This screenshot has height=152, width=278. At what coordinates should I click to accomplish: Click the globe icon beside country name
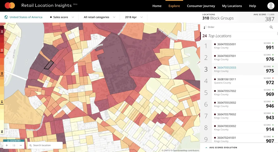point(6,17)
